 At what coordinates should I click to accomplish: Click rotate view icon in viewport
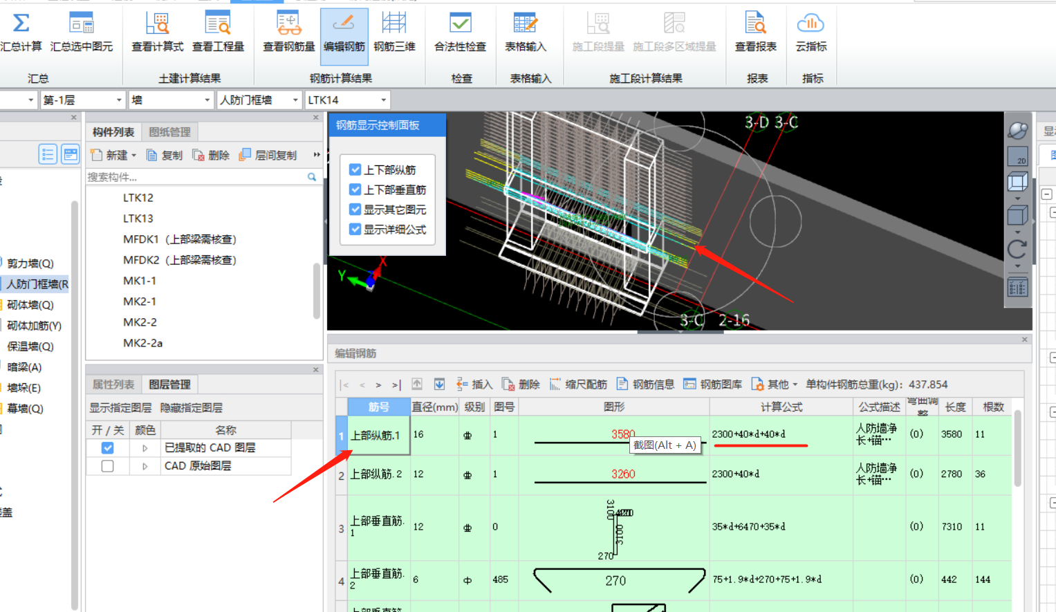click(x=1017, y=249)
